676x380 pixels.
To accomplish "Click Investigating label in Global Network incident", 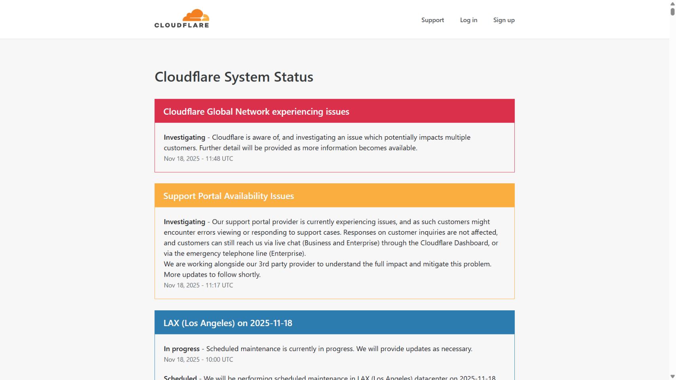I will tap(185, 137).
